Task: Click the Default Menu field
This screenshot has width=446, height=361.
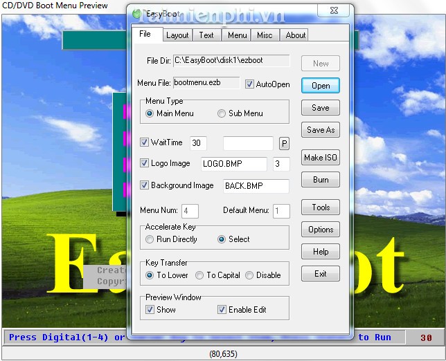Action: tap(281, 211)
